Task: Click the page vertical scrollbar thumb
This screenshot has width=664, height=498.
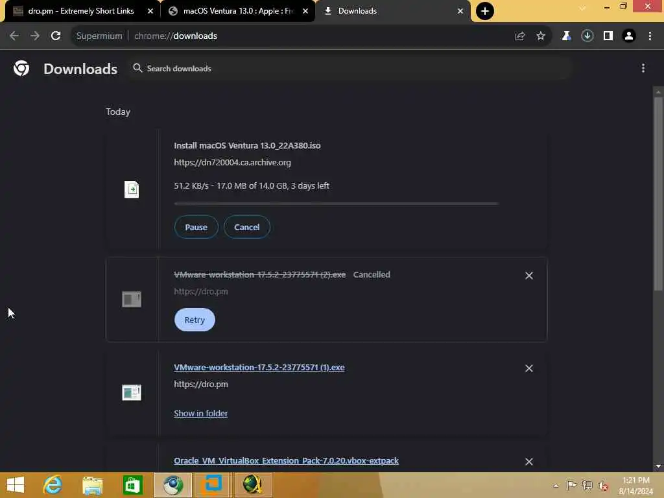Action: [x=658, y=194]
